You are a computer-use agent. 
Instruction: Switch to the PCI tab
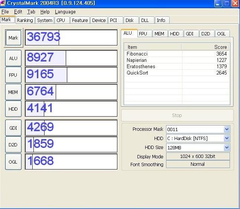click(x=116, y=20)
